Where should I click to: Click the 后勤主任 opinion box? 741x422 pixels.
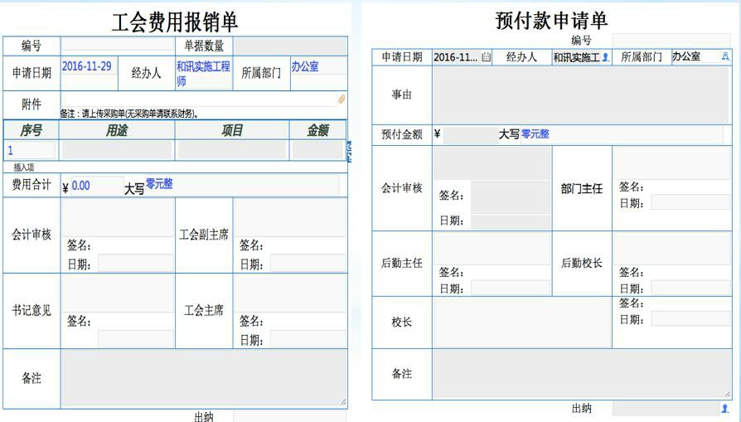(492, 248)
